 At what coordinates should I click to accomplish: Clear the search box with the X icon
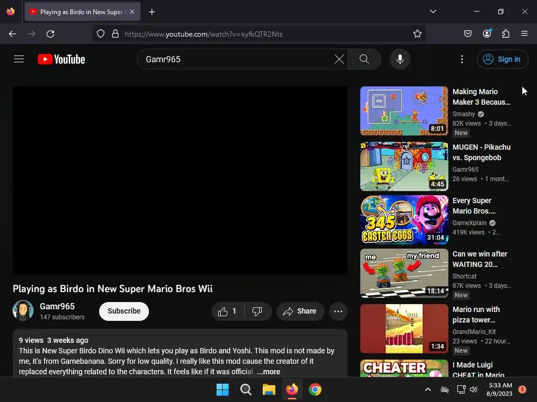point(339,59)
